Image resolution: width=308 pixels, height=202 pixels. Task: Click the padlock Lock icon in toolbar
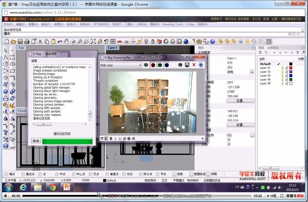click(153, 42)
